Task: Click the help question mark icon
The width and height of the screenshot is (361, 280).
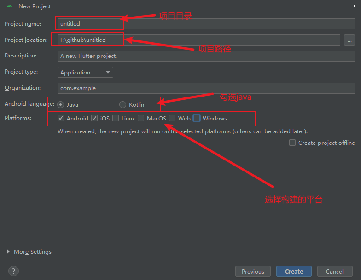Action: coord(13,271)
